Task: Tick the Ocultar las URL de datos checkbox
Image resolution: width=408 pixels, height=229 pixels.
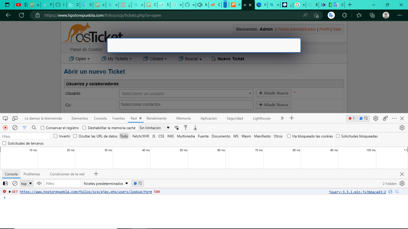Action: (75, 136)
